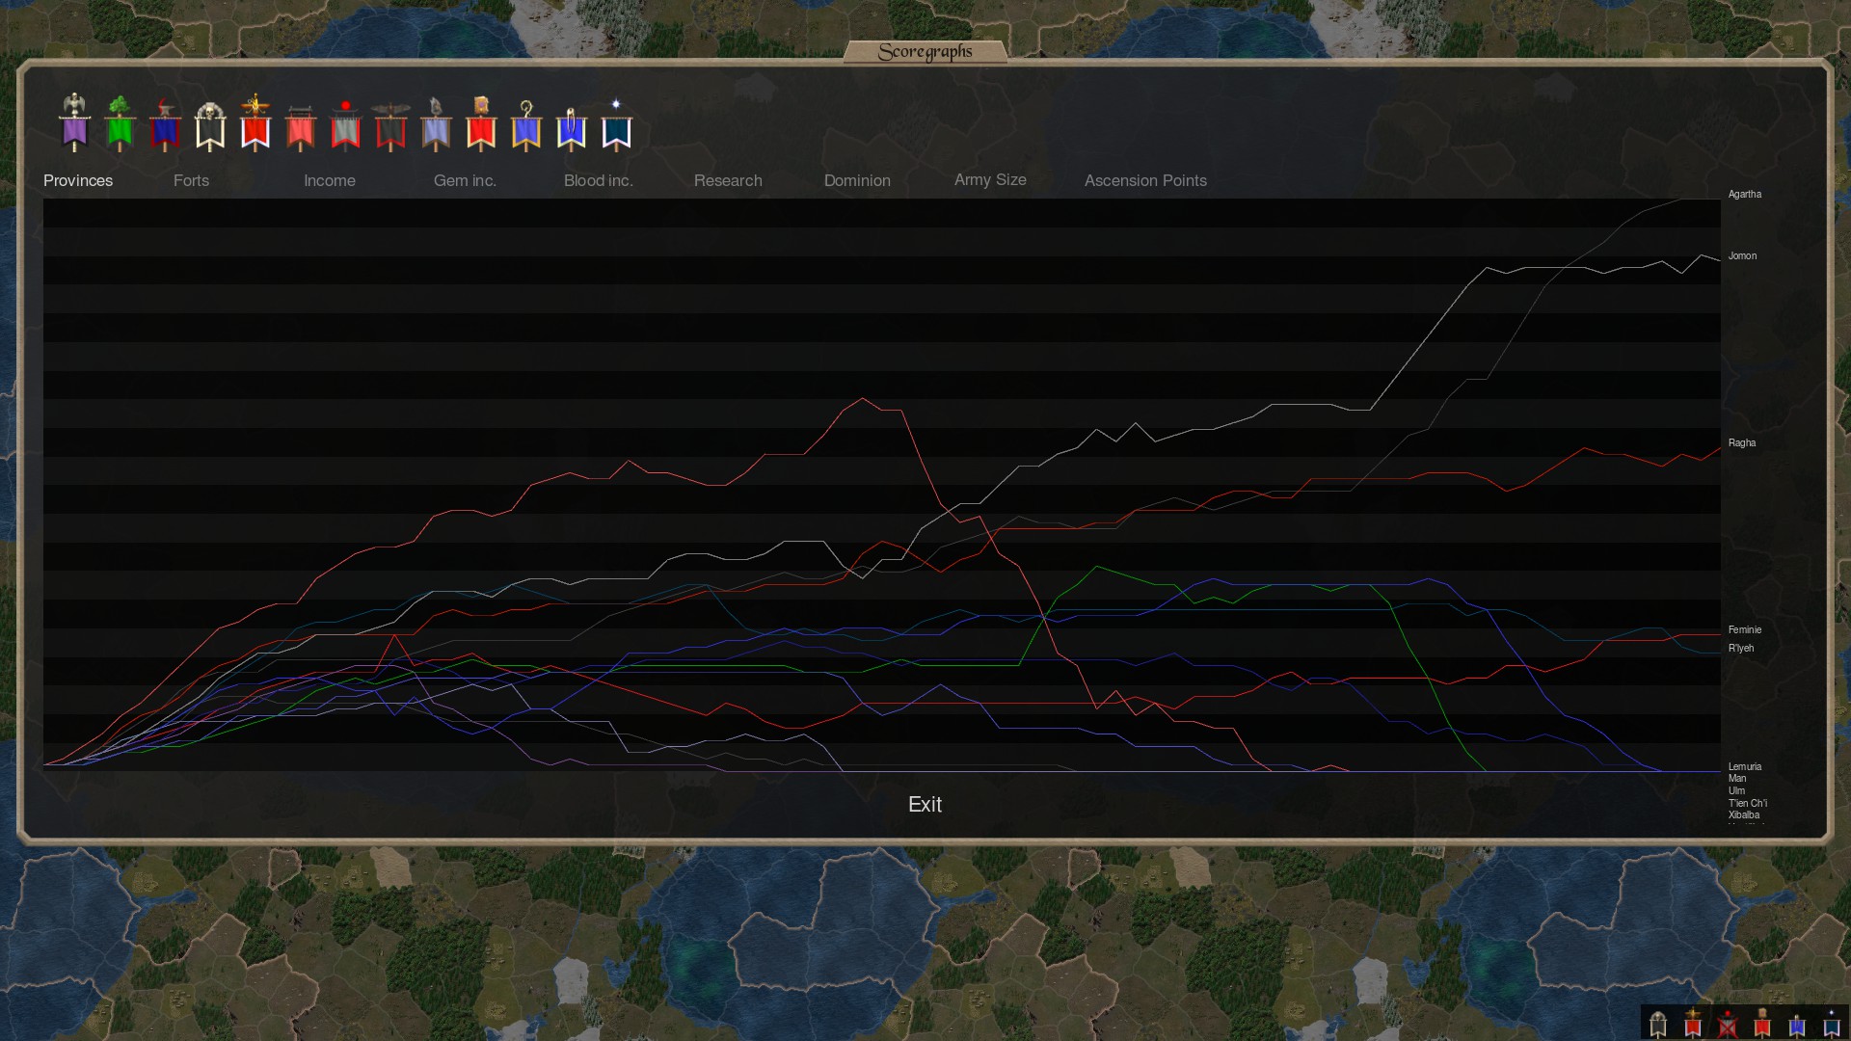Select the red winged-emblem nation banner
This screenshot has height=1041, width=1851.
pos(255,122)
